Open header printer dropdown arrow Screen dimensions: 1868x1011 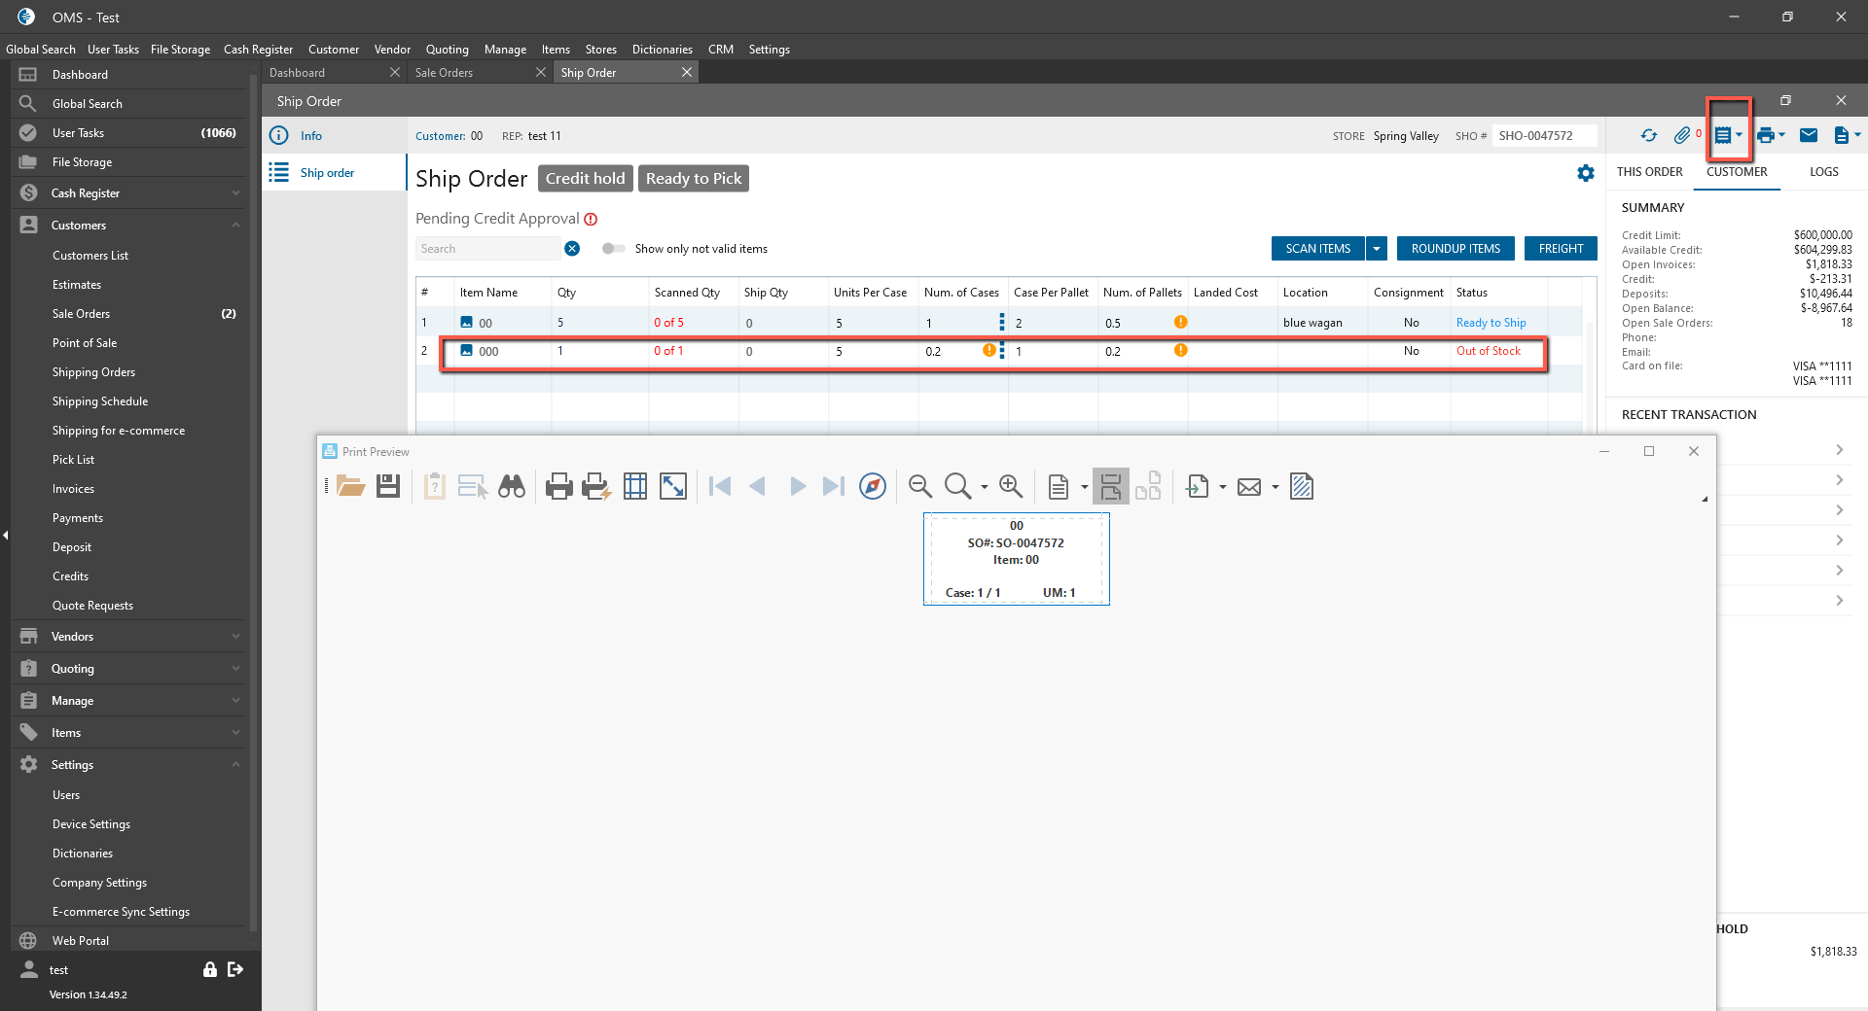1781,136
